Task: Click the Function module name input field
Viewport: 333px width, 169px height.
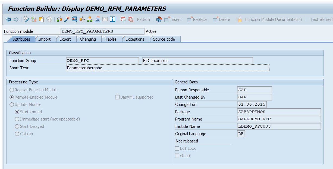Action: 102,31
